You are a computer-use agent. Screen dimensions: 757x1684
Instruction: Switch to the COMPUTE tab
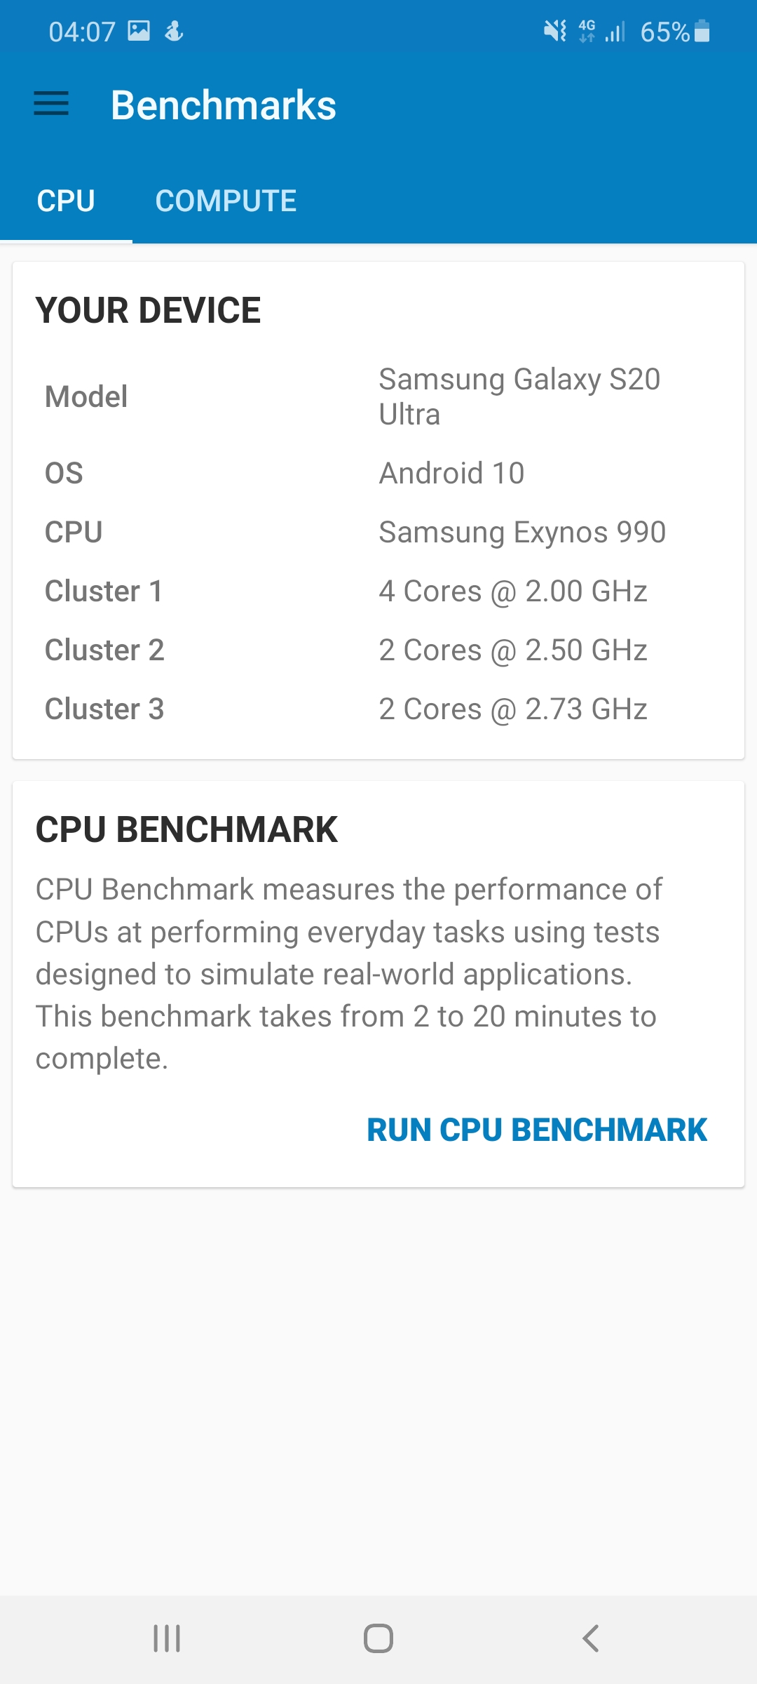tap(226, 201)
